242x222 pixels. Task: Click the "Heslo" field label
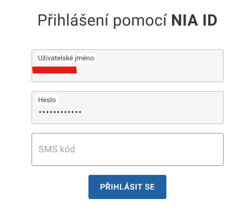tap(47, 100)
